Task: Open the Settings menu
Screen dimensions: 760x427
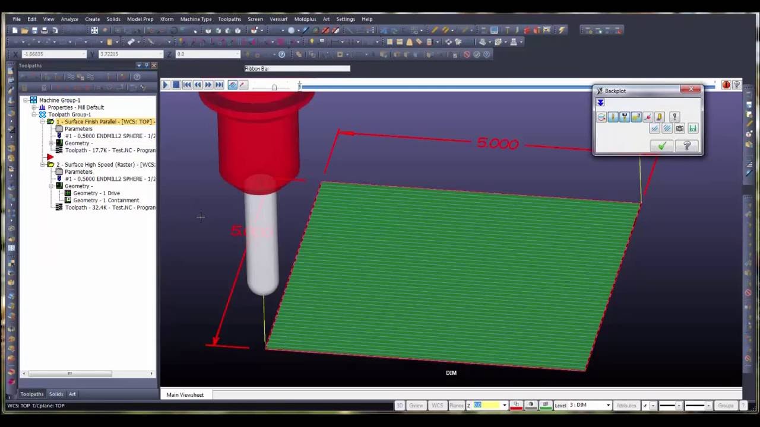Action: click(x=346, y=19)
